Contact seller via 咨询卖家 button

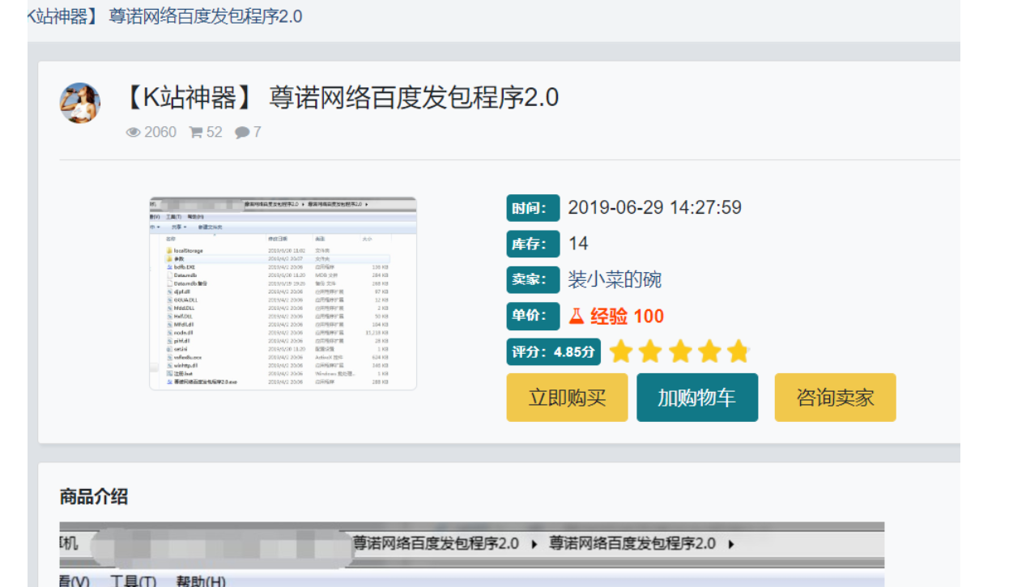coord(835,398)
